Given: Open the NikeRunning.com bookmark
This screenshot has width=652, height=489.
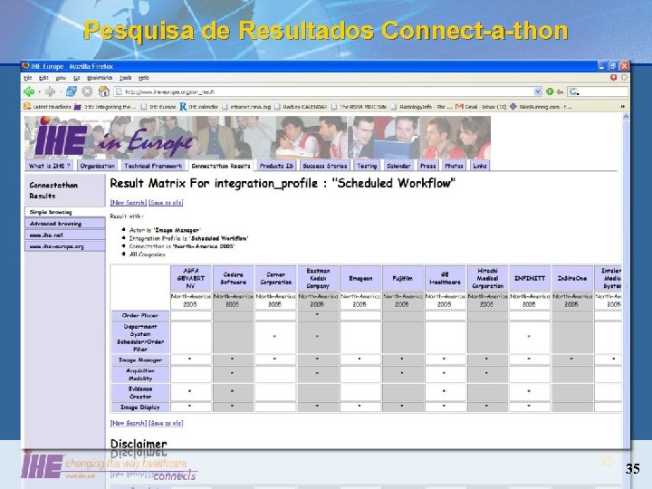Looking at the screenshot, I should click(541, 107).
